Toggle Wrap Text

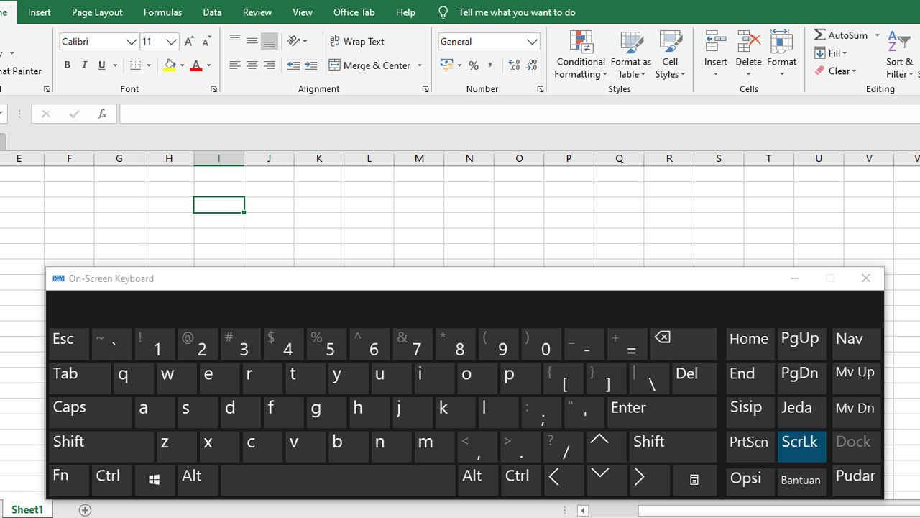[357, 41]
